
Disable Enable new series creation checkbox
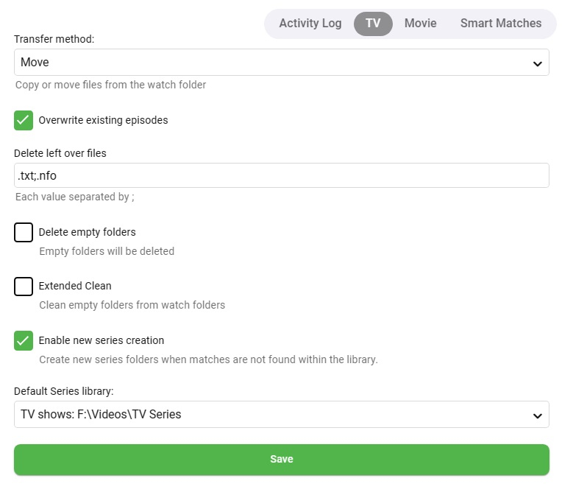click(24, 340)
